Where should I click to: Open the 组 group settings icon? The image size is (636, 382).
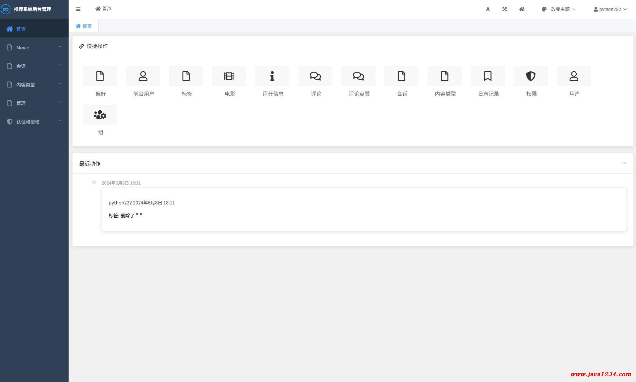pyautogui.click(x=100, y=115)
